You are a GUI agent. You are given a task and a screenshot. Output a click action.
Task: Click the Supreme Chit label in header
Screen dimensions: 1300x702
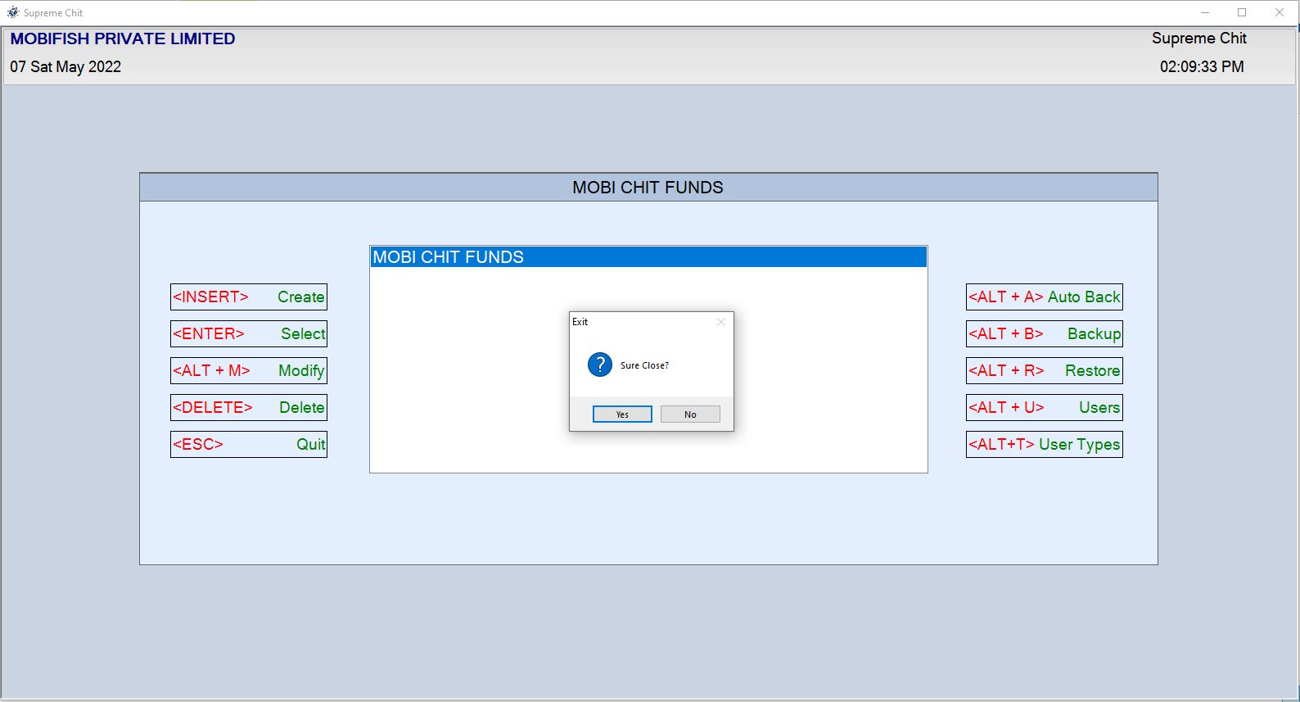(x=1199, y=38)
